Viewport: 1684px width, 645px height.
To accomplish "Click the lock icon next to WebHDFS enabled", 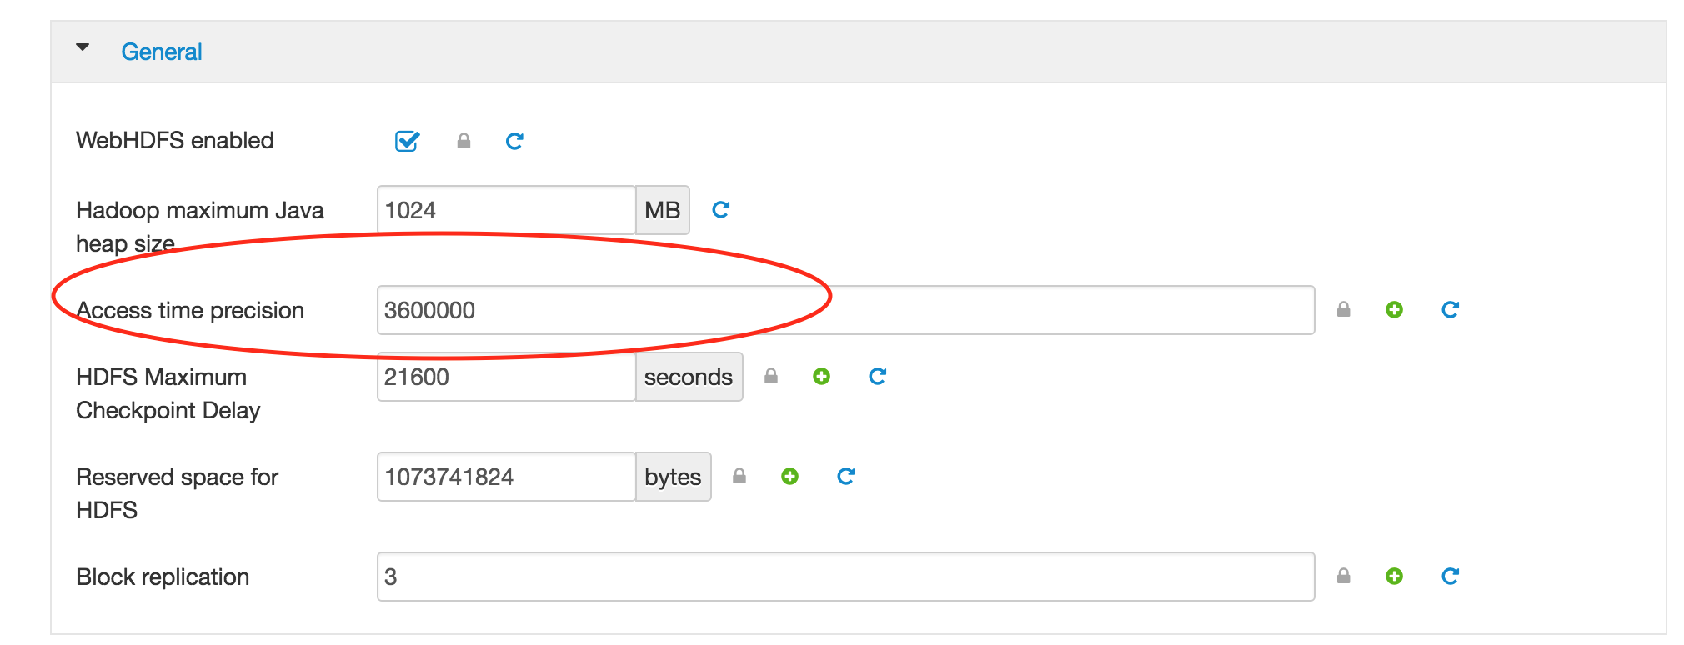I will click(464, 141).
